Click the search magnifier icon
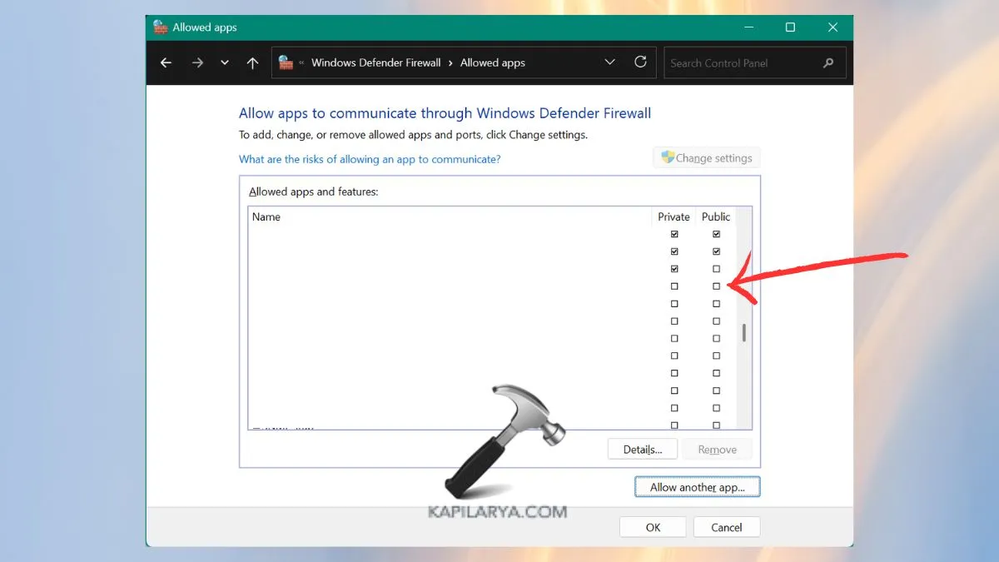The height and width of the screenshot is (562, 999). 828,62
